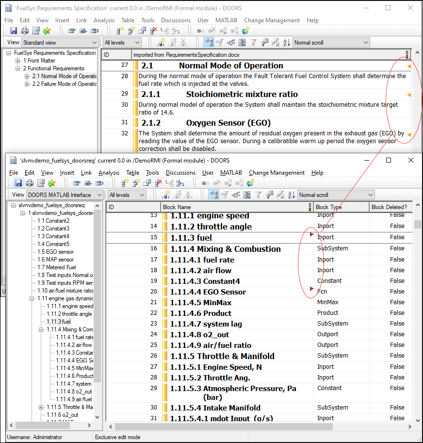Open Link menu in FuelSys window
The height and width of the screenshot is (443, 423).
(x=81, y=20)
